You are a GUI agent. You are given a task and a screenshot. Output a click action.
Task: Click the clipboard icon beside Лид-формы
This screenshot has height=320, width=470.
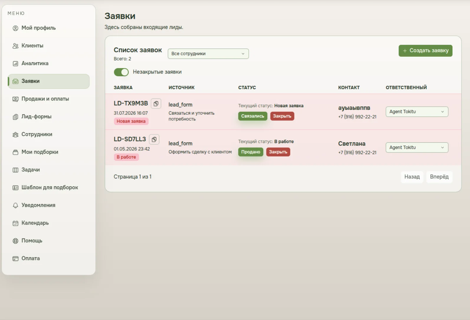[15, 117]
